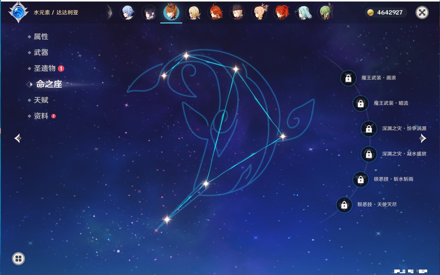440x275 pixels.
Task: Select the ponytail blonde character portrait
Action: pos(260,12)
